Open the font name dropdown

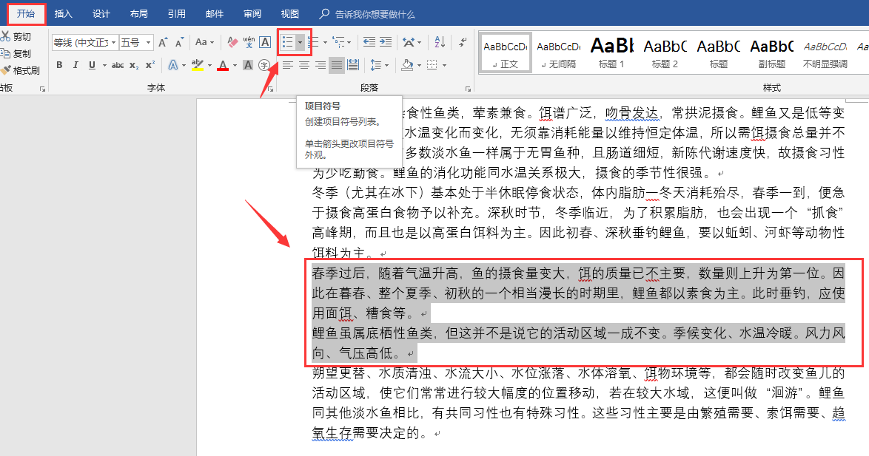point(113,43)
